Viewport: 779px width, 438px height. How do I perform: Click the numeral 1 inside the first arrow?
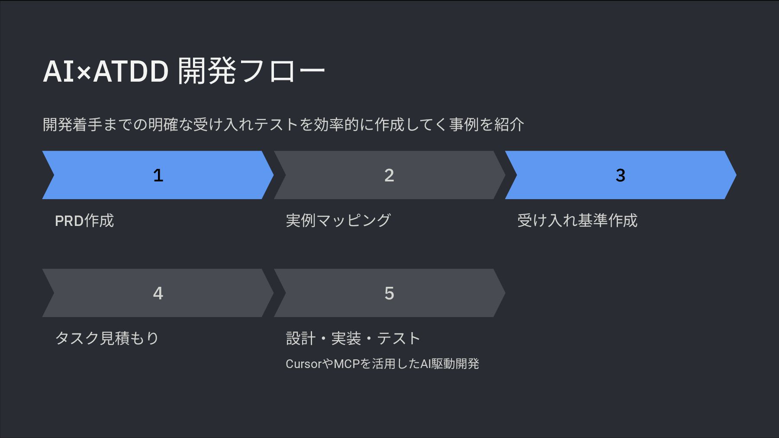(x=158, y=175)
